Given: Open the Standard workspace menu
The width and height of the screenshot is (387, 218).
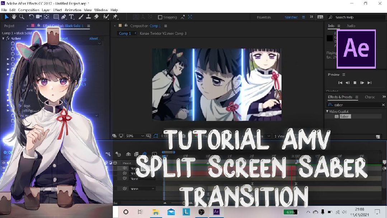Looking at the screenshot, I should point(303,17).
